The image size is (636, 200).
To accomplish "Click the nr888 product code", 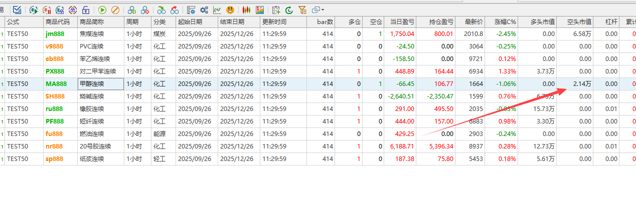I will tap(54, 146).
